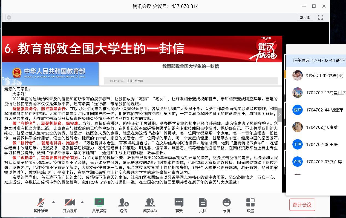Open the documents (文档) panel
Image resolution: width=346 pixels, height=218 pixels.
(x=203, y=205)
